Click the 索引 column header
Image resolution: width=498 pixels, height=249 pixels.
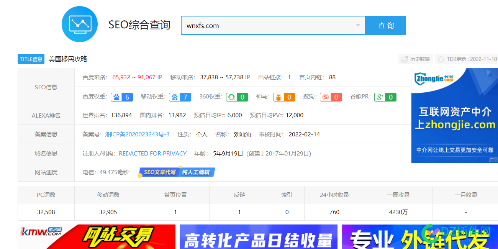tap(287, 195)
